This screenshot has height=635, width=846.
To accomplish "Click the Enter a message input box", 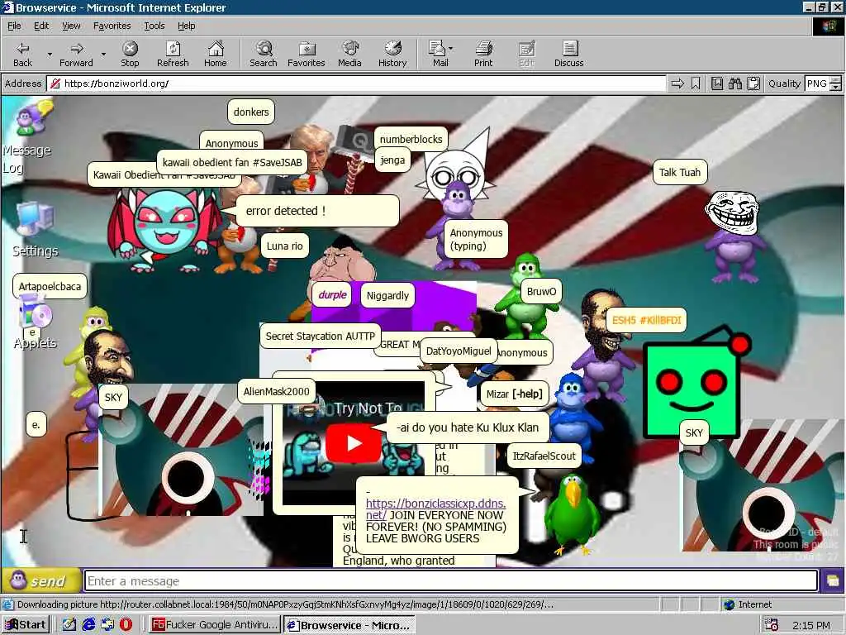I will click(x=450, y=581).
